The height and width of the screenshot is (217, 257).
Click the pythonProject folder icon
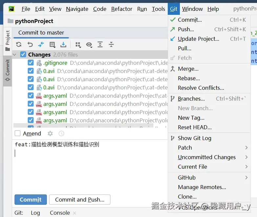(11, 21)
